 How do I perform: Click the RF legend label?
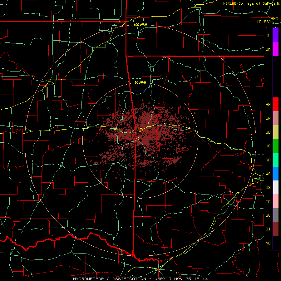(268, 35)
